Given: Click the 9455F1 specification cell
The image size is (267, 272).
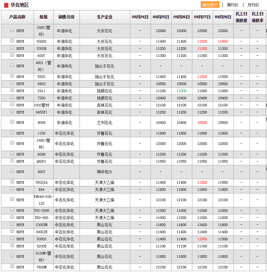Looking at the screenshot, I should (x=44, y=113).
